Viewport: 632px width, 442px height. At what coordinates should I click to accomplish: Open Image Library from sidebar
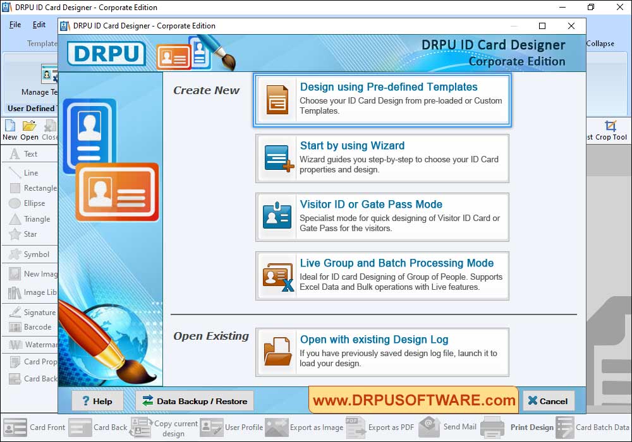32,292
